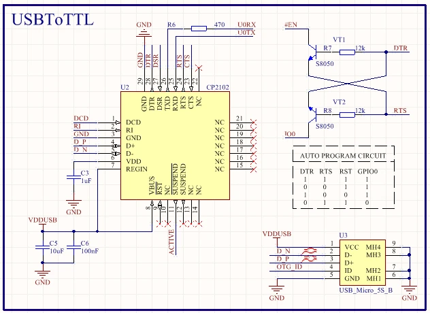Image resolution: width=430 pixels, height=313 pixels.
Task: Click the U0RX net label
Action: [x=246, y=24]
